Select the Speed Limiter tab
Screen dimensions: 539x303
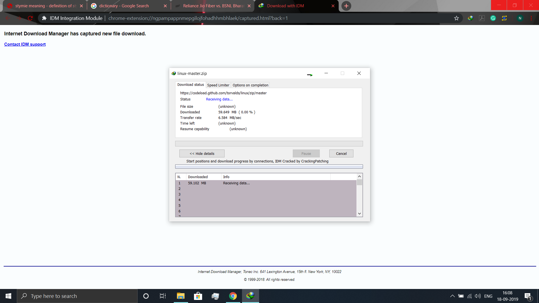(x=218, y=85)
